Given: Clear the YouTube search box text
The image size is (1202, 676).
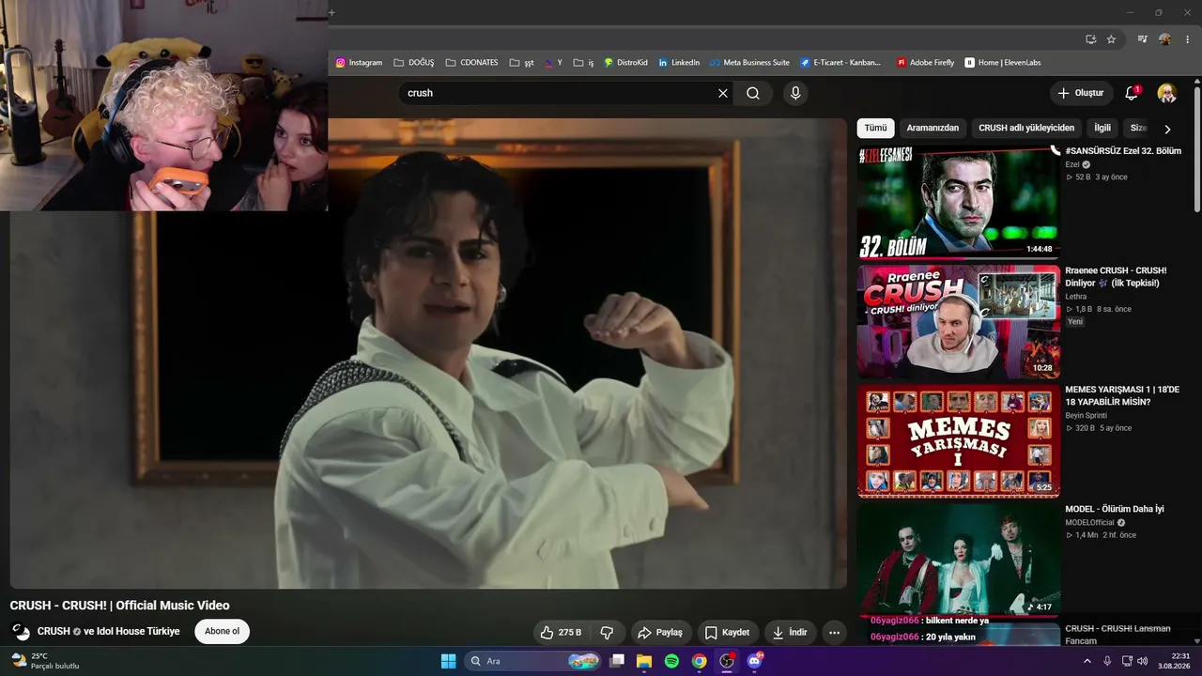Looking at the screenshot, I should 723,93.
